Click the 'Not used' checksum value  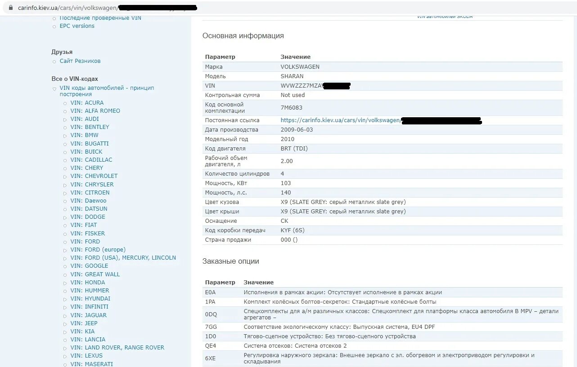pyautogui.click(x=293, y=95)
